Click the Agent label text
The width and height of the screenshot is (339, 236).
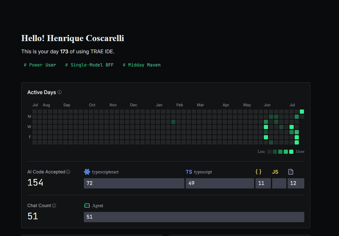click(x=98, y=206)
